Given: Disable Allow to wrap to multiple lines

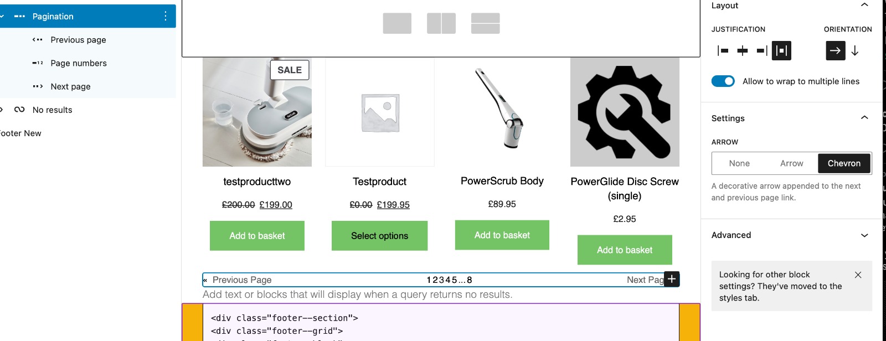Looking at the screenshot, I should click(x=723, y=81).
